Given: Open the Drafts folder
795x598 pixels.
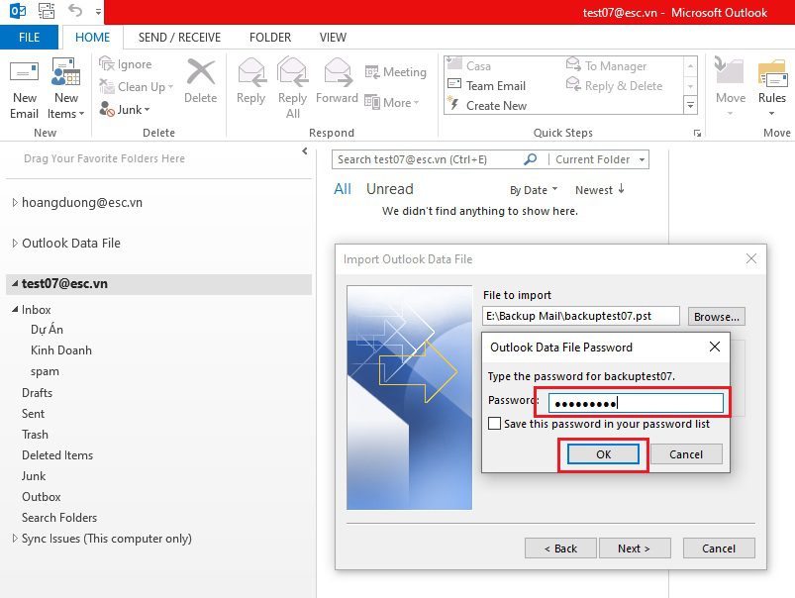Looking at the screenshot, I should [x=37, y=393].
